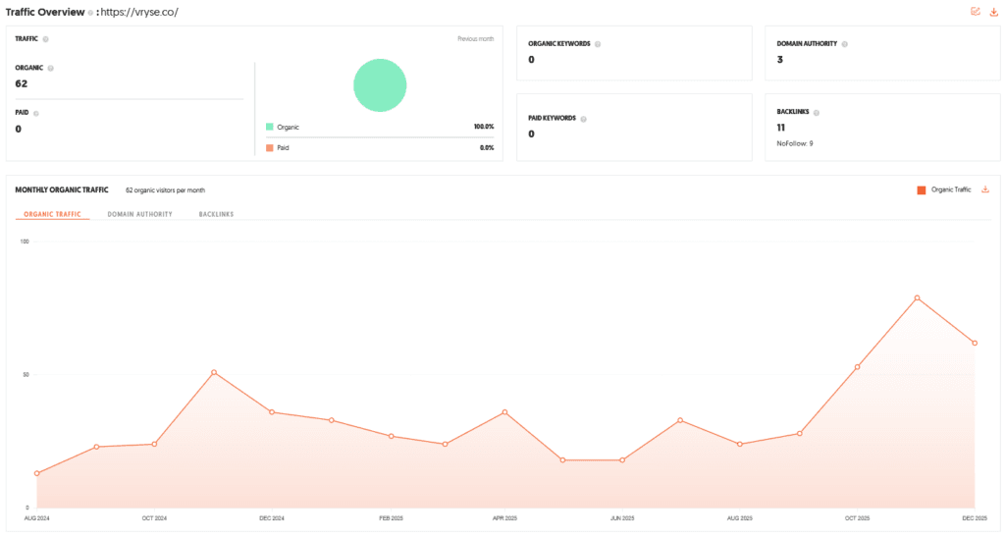The width and height of the screenshot is (1005, 538).
Task: Click the 100 y-axis label
Action: (x=25, y=242)
